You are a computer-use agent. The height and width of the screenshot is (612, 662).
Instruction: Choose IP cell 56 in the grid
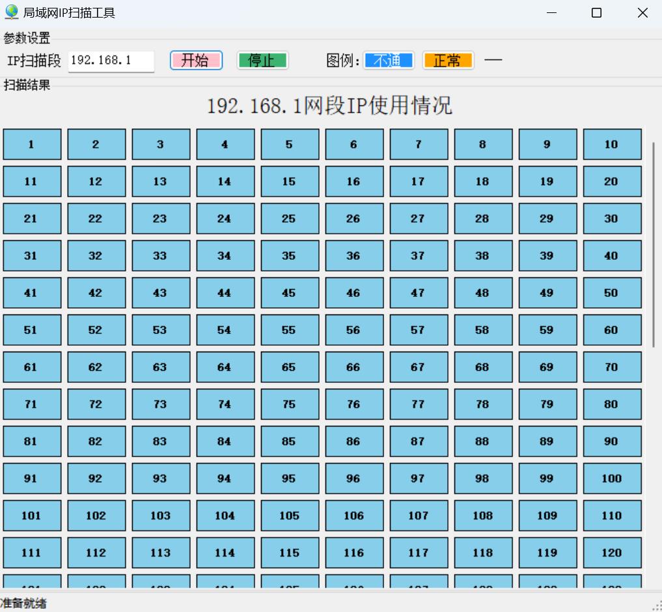pyautogui.click(x=354, y=330)
